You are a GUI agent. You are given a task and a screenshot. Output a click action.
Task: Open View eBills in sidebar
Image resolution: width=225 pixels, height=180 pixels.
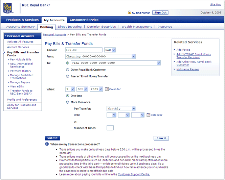pos(17,86)
